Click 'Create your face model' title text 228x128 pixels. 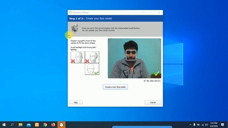99,18
